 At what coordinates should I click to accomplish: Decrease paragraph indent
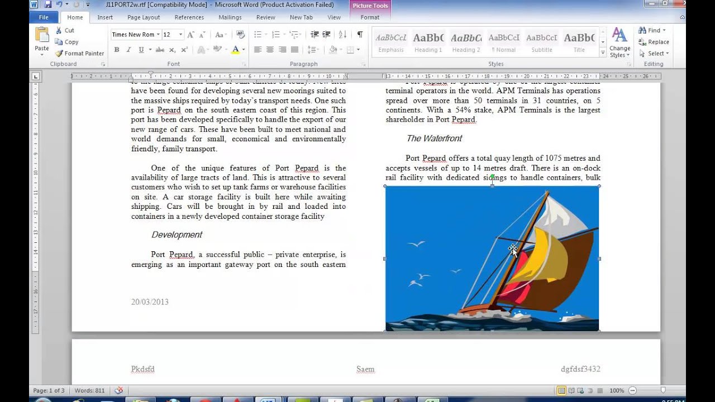click(x=314, y=35)
